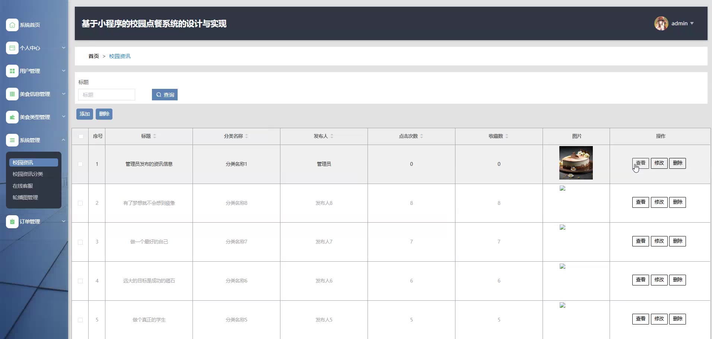The image size is (712, 339).
Task: Click 首页 in the breadcrumb
Action: [93, 56]
